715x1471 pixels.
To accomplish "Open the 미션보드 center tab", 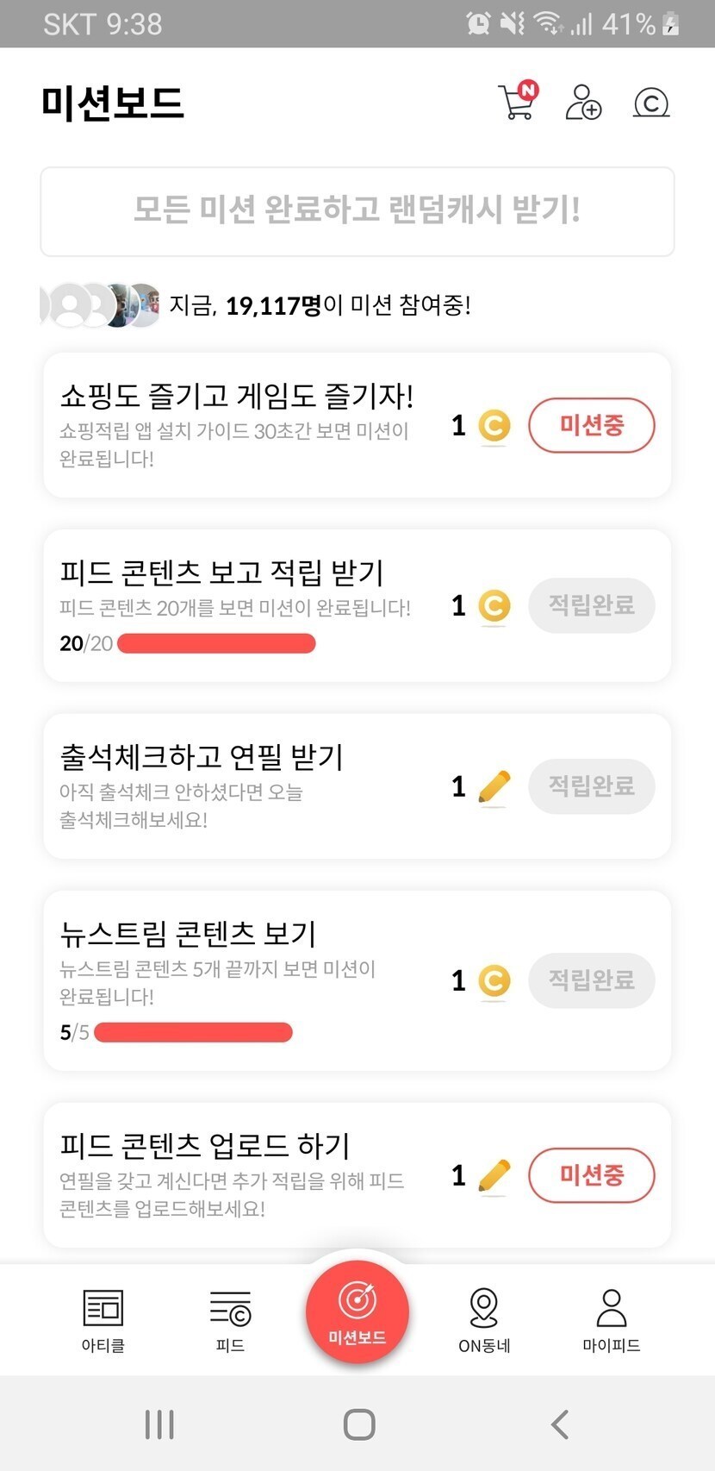I will click(357, 1311).
